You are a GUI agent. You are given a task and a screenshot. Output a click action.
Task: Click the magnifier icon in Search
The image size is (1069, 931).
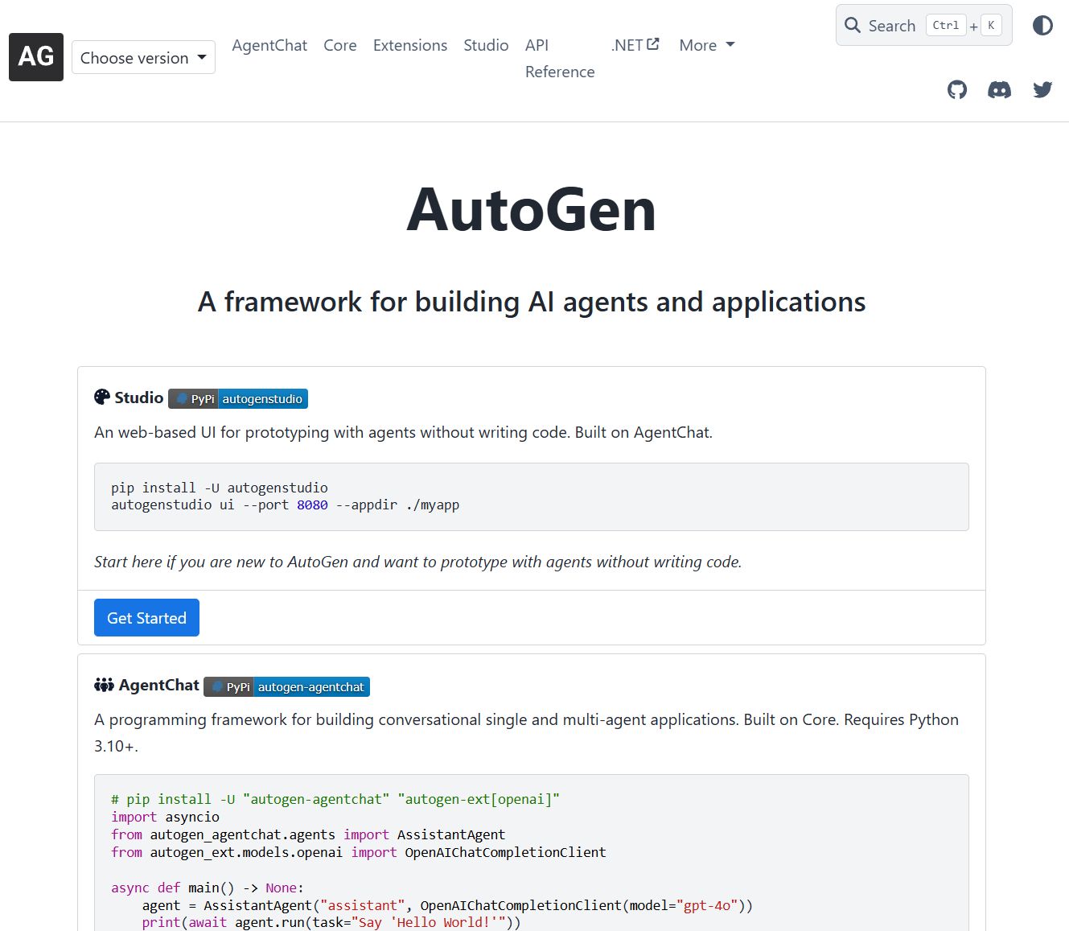[x=853, y=25]
